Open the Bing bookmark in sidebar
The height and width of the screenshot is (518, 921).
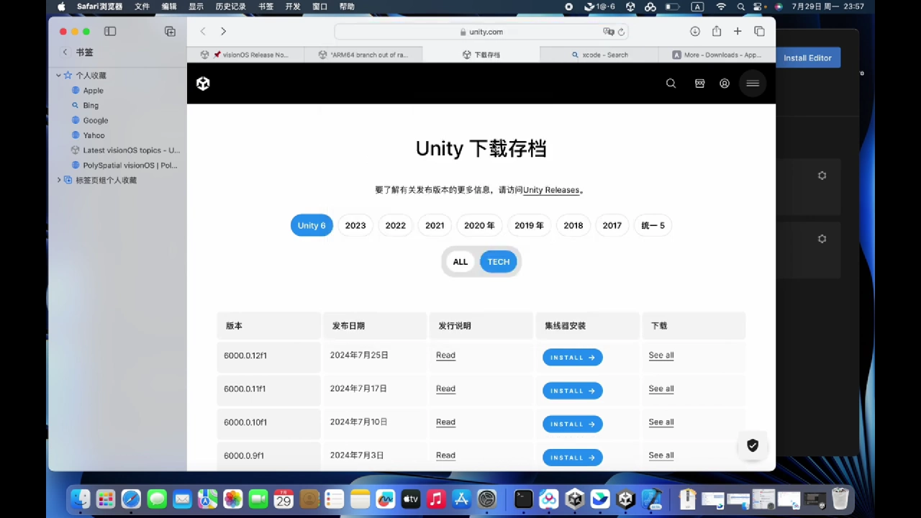91,106
